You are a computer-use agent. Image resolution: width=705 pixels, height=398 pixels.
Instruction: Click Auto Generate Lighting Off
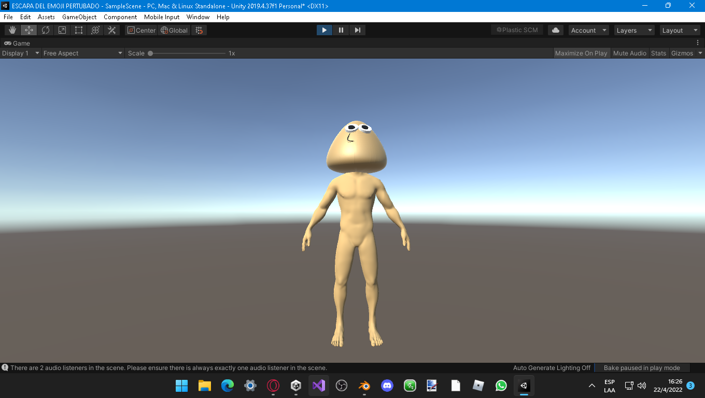(552, 367)
